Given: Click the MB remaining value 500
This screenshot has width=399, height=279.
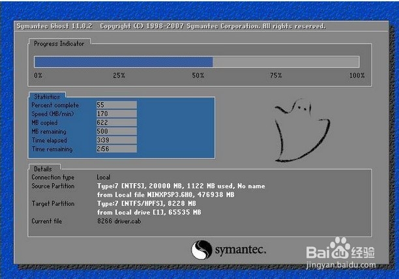Looking at the screenshot, I should (x=116, y=131).
